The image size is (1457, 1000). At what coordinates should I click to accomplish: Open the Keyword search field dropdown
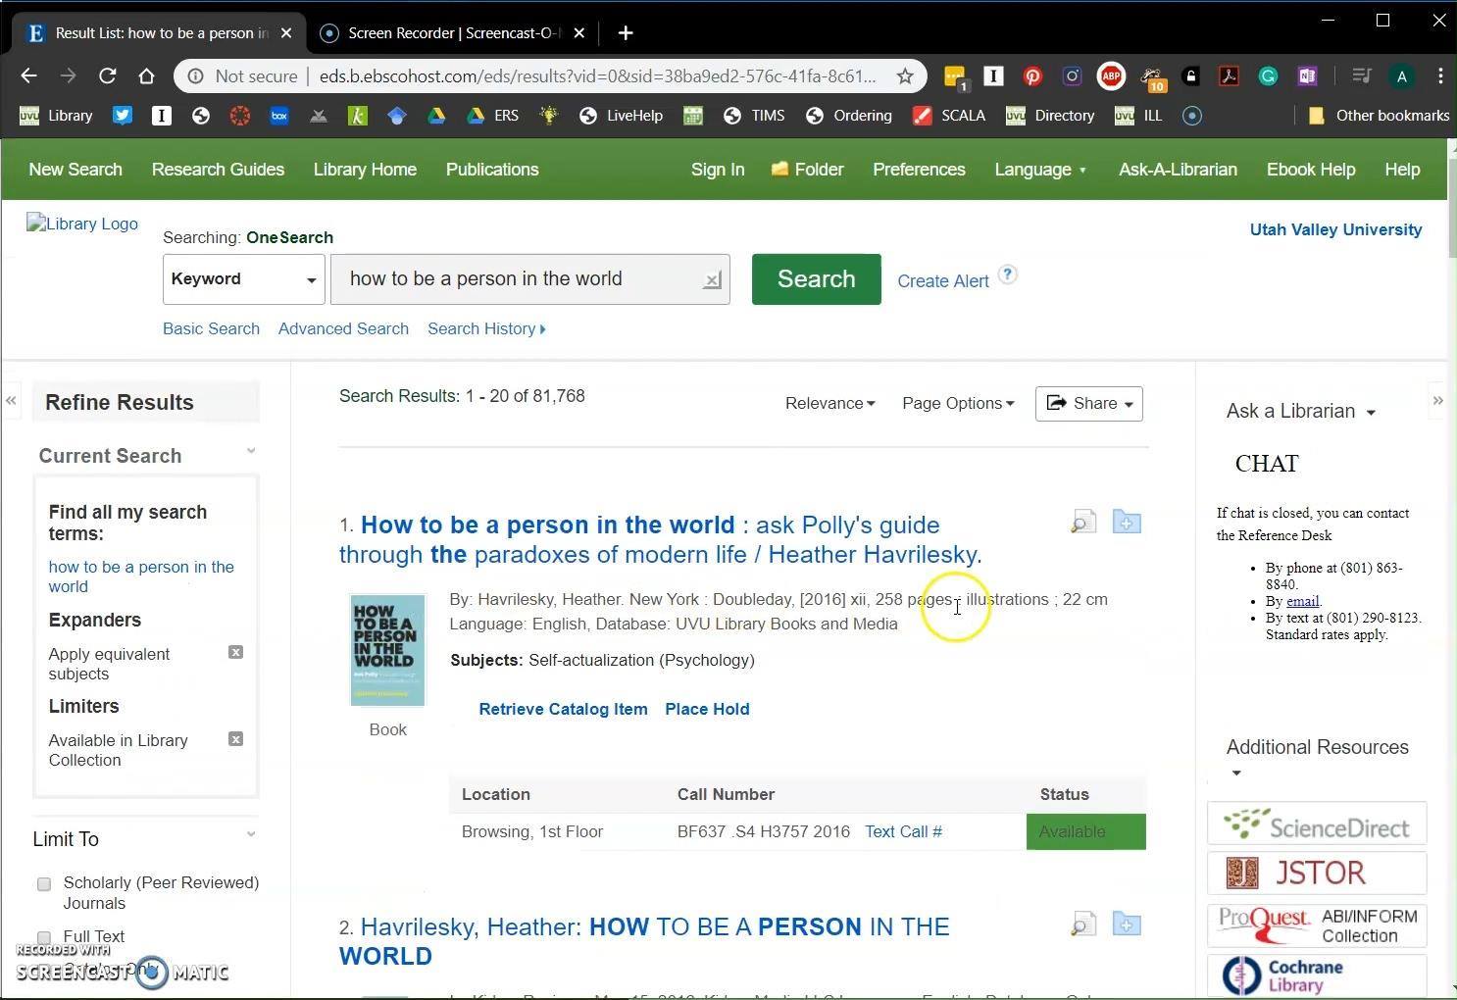click(x=244, y=279)
